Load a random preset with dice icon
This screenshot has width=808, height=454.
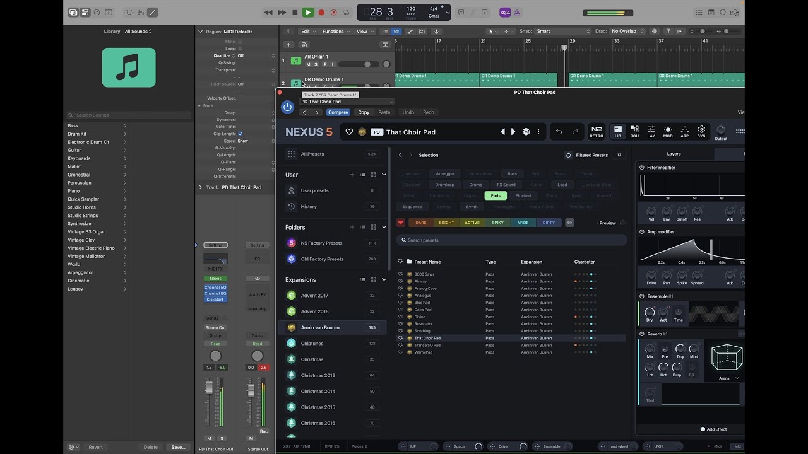[526, 132]
